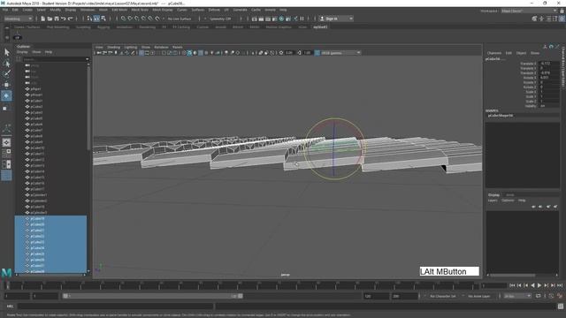Open the Workspace Maya Classic dropdown

tap(529, 11)
